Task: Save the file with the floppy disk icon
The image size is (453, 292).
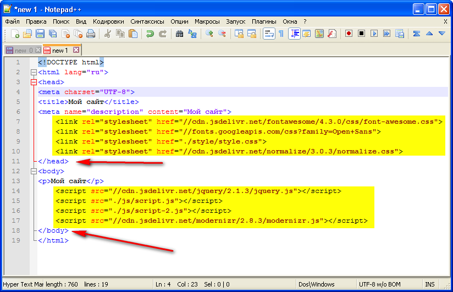Action: (40, 34)
